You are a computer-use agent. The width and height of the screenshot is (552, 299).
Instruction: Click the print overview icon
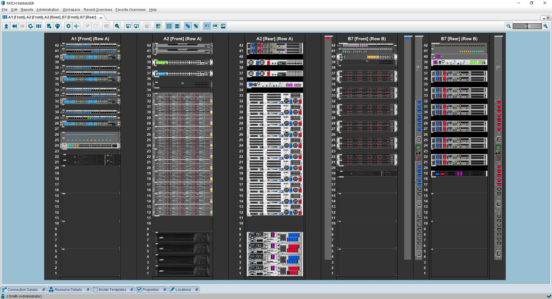57,26
